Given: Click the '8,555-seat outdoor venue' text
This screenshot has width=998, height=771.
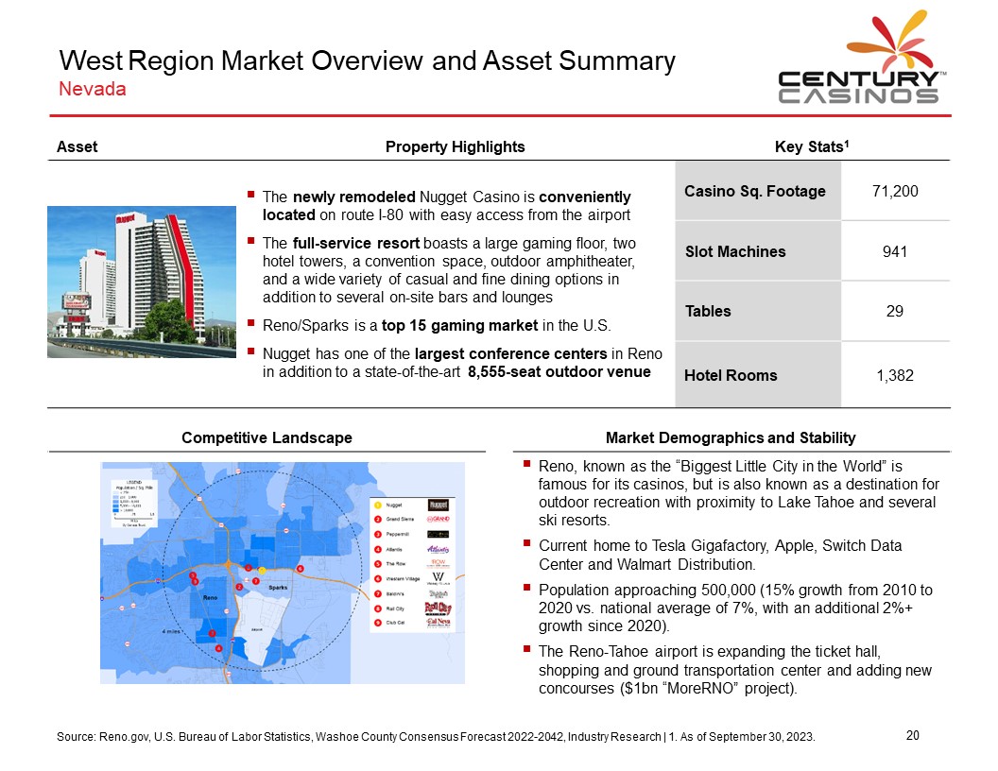Looking at the screenshot, I should (x=559, y=371).
